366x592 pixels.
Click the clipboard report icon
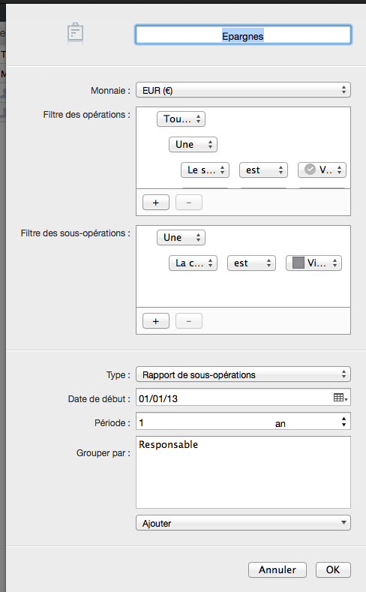(75, 33)
